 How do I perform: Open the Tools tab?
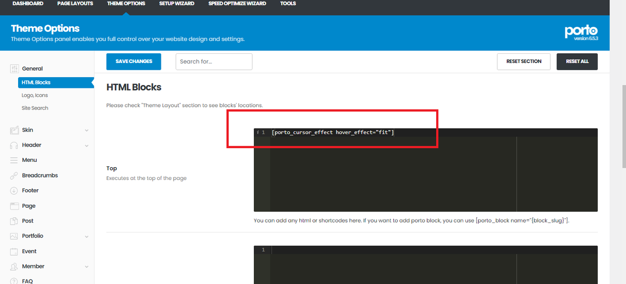click(288, 3)
